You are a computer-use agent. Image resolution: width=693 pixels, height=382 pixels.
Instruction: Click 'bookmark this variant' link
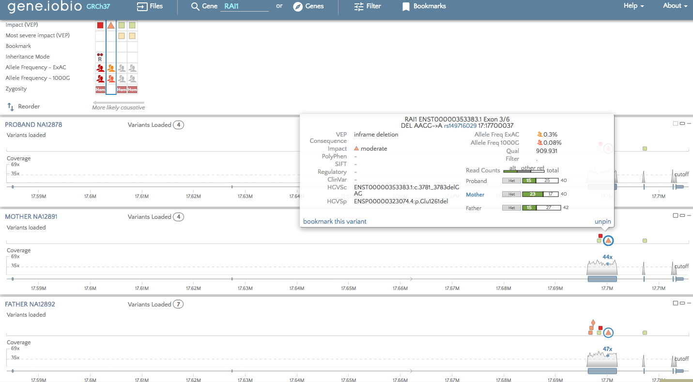pyautogui.click(x=335, y=221)
